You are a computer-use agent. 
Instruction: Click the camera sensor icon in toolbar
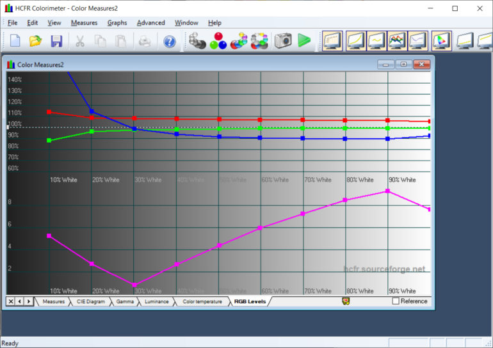pos(282,41)
